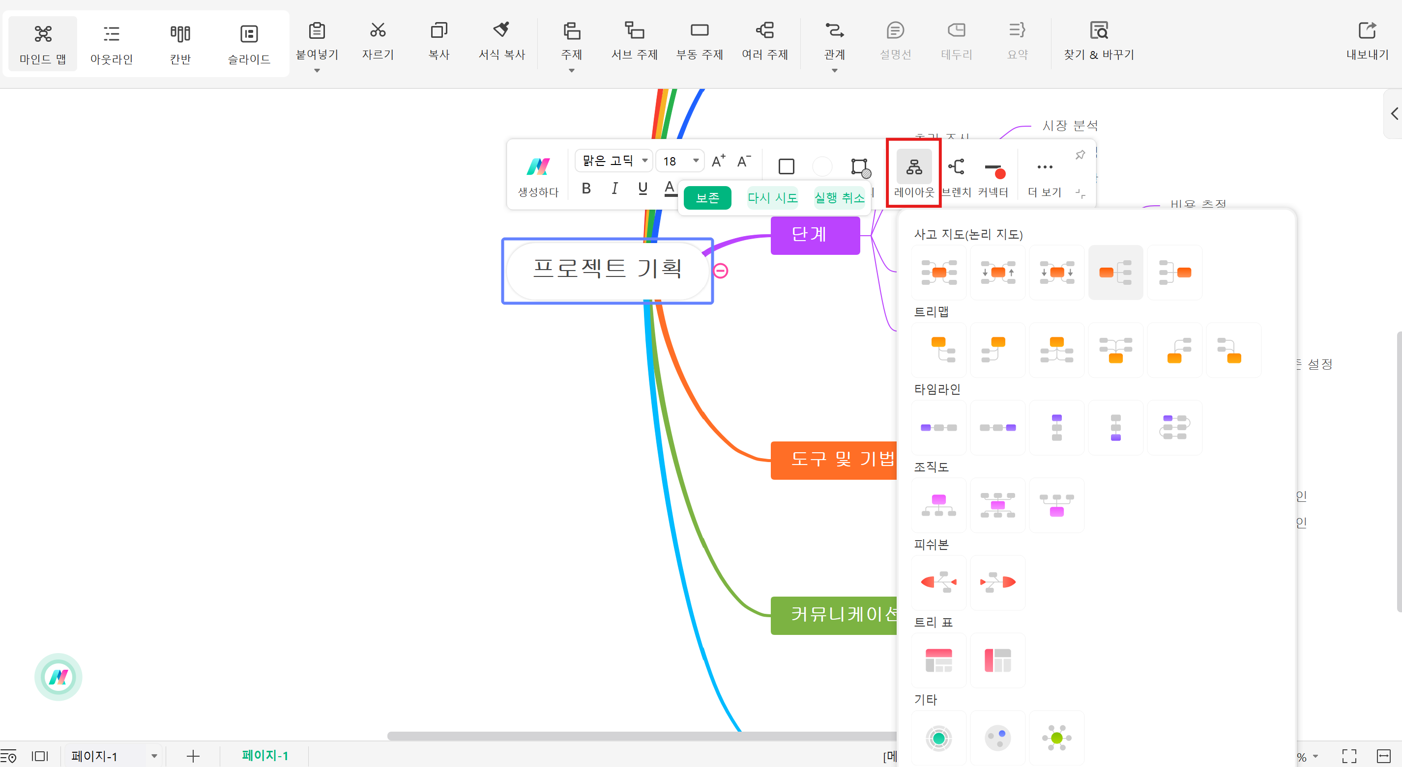Click the 실행 취소 undo button
The height and width of the screenshot is (767, 1402).
pos(839,198)
